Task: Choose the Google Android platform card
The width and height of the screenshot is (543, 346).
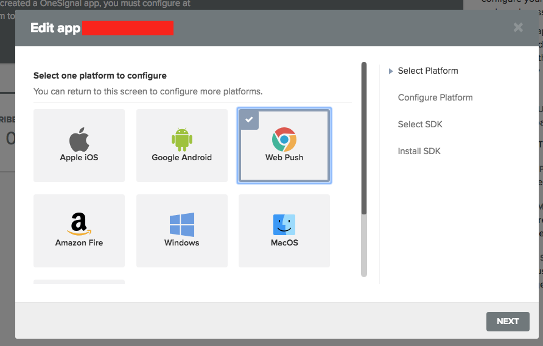Action: point(182,146)
